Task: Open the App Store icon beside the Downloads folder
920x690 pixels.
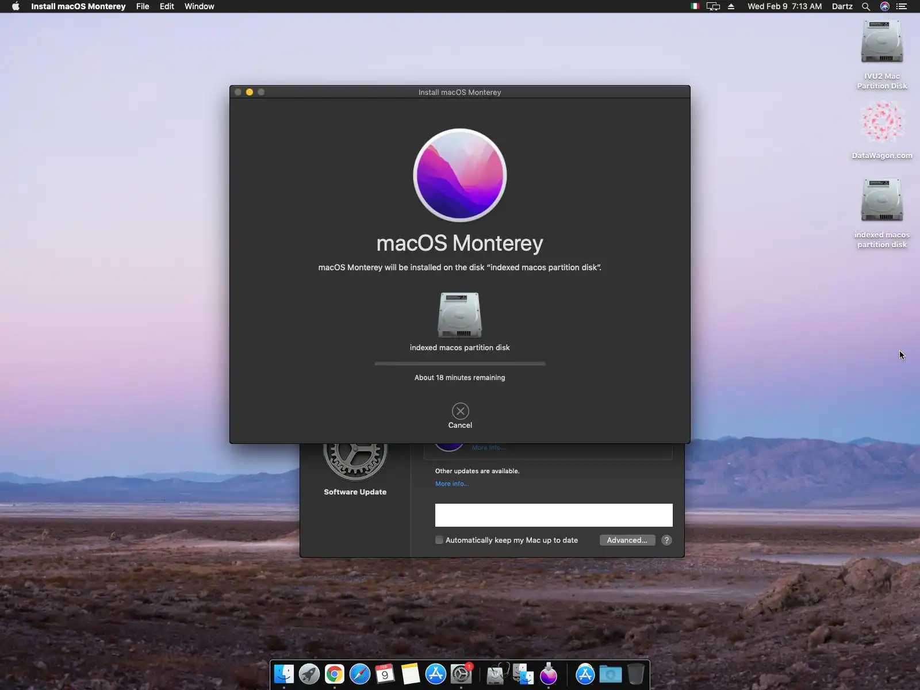Action: click(585, 674)
